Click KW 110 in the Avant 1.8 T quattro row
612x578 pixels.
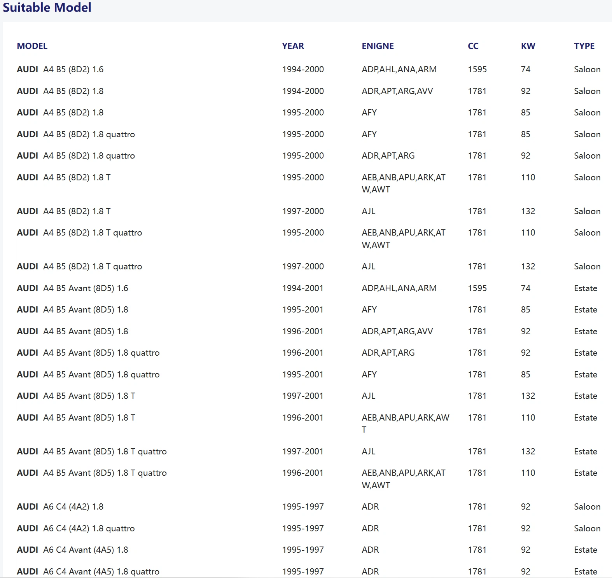[x=528, y=473]
